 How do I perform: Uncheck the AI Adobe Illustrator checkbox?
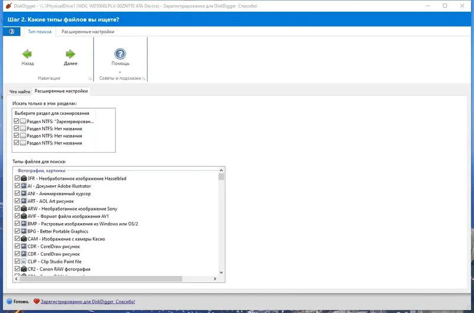[17, 186]
